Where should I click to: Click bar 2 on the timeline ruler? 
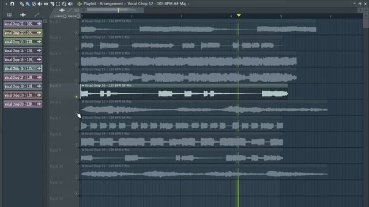131,16
